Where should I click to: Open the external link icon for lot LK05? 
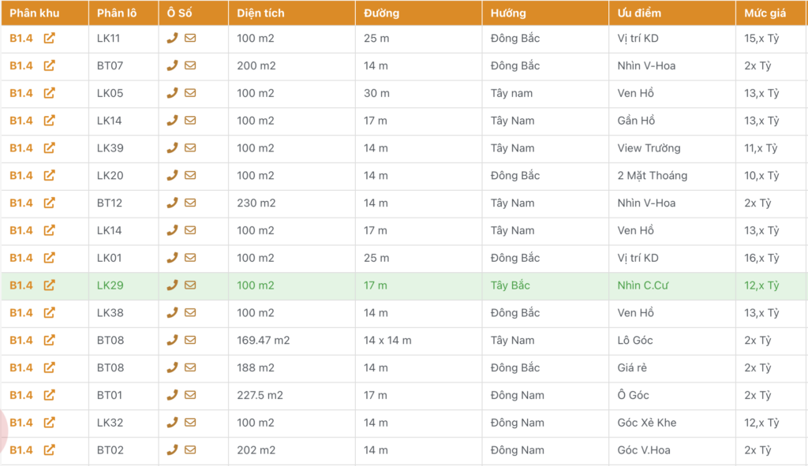point(49,93)
